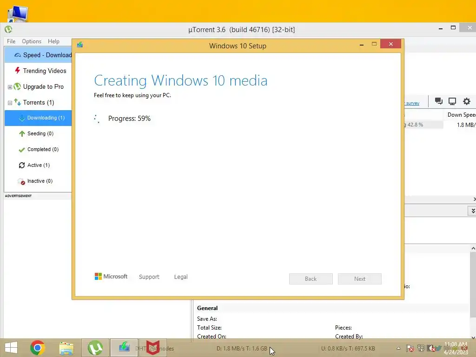Open the survey link in µTorrent
The image size is (476, 357).
coord(412,103)
